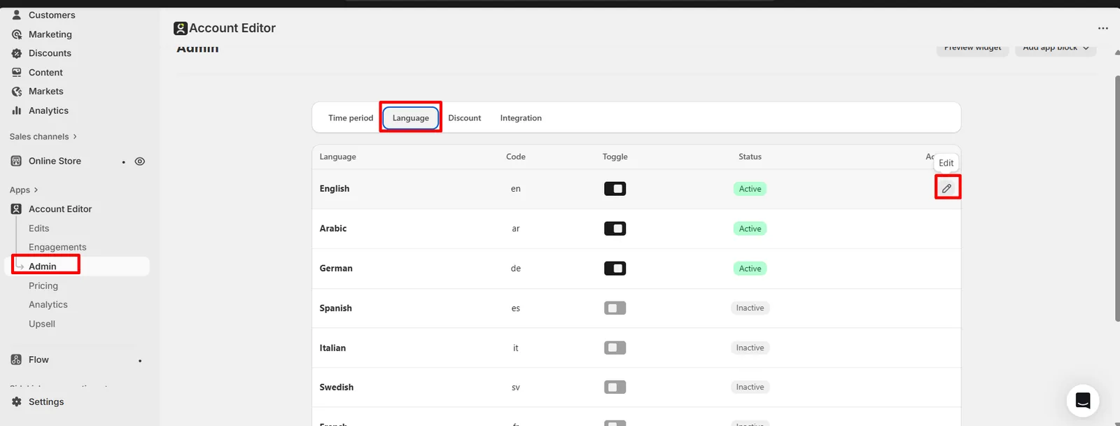Click the eye icon beside Online Store

[x=140, y=162]
